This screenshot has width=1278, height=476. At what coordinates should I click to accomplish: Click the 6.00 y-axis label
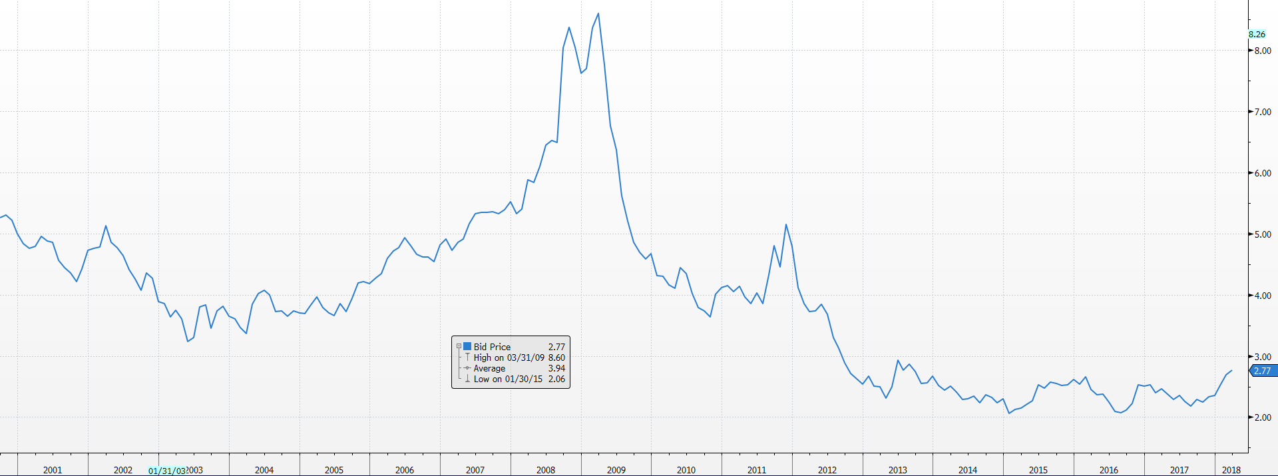tap(1263, 173)
